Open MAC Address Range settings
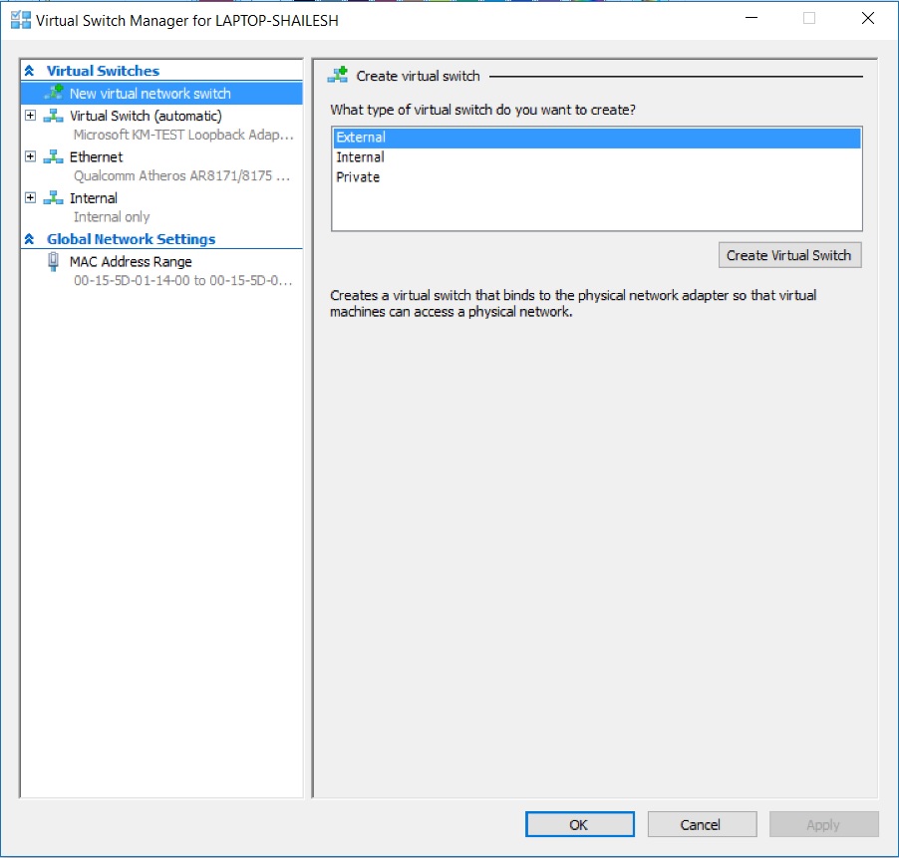Screen dimensions: 899x858 (131, 262)
